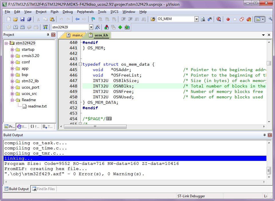Open the OS_MEM find combo box dropdown
The width and height of the screenshot is (275, 201).
196,19
